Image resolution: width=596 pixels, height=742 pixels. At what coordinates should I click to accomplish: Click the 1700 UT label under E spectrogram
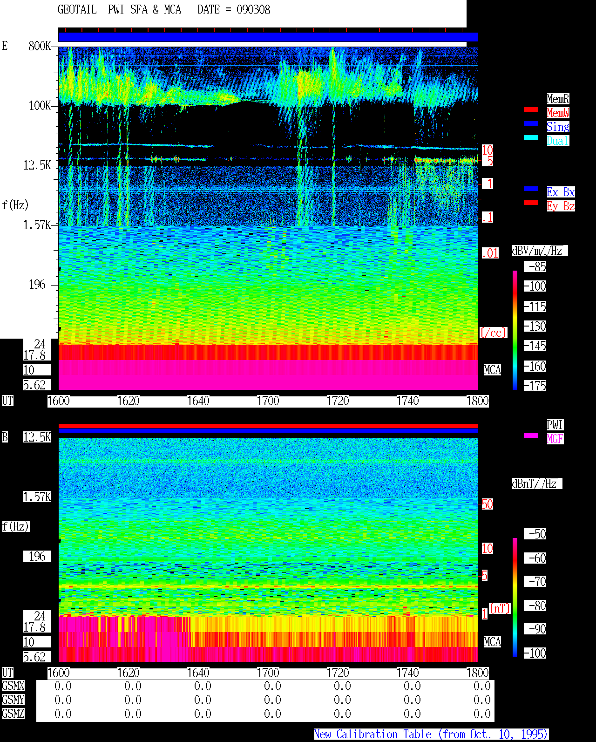click(268, 401)
